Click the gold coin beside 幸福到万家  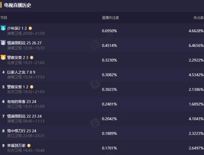pos(29,146)
